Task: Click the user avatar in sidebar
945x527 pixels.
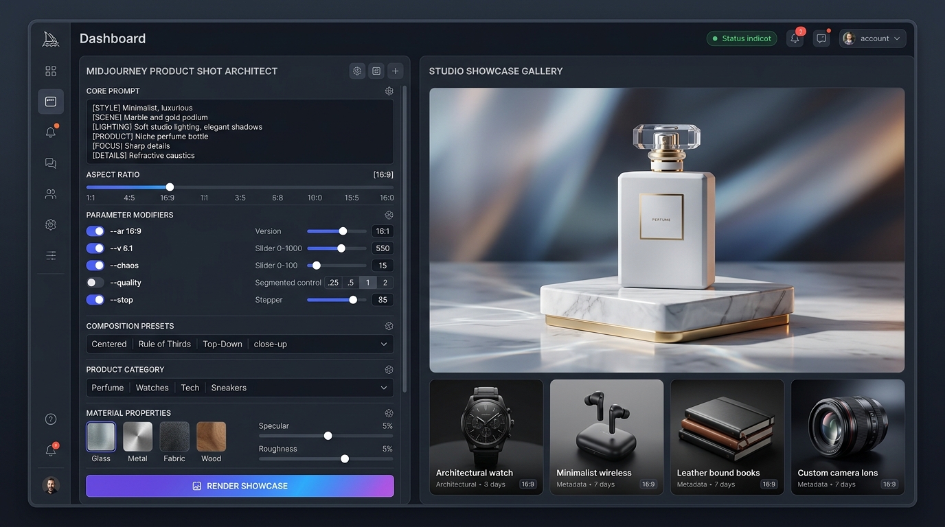Action: (x=51, y=486)
